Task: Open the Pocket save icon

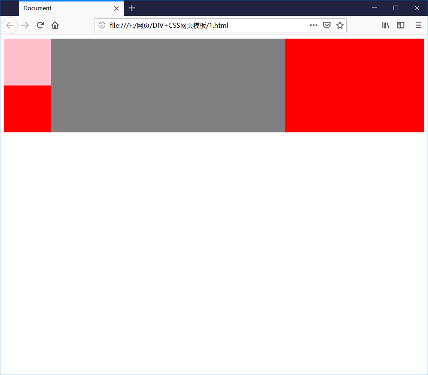Action: click(326, 25)
